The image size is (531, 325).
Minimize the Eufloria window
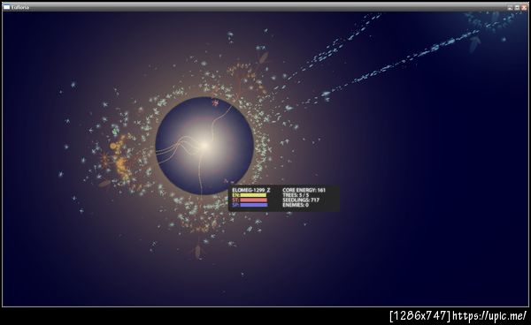coord(511,7)
